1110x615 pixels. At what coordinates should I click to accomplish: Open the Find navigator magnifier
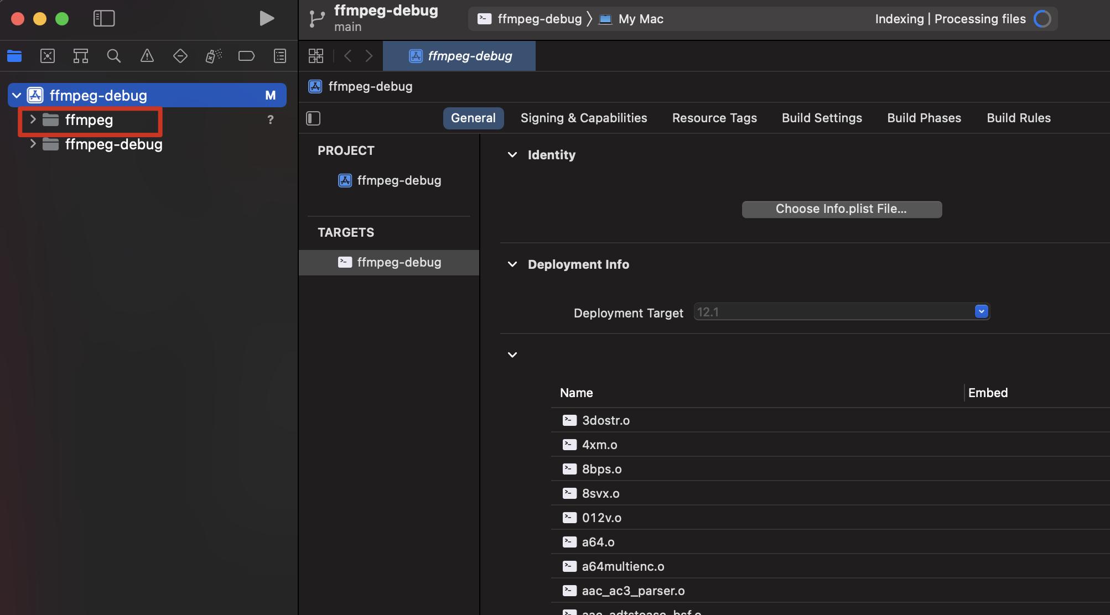pyautogui.click(x=114, y=56)
